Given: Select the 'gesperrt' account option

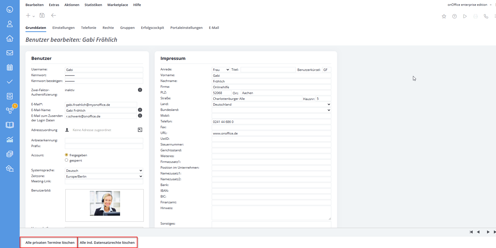Looking at the screenshot, I should click(x=66, y=160).
